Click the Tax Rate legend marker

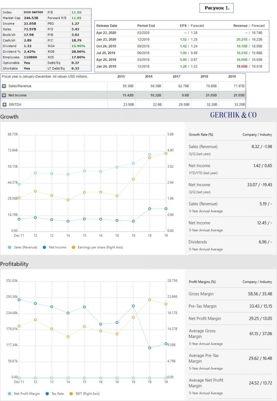point(49,394)
